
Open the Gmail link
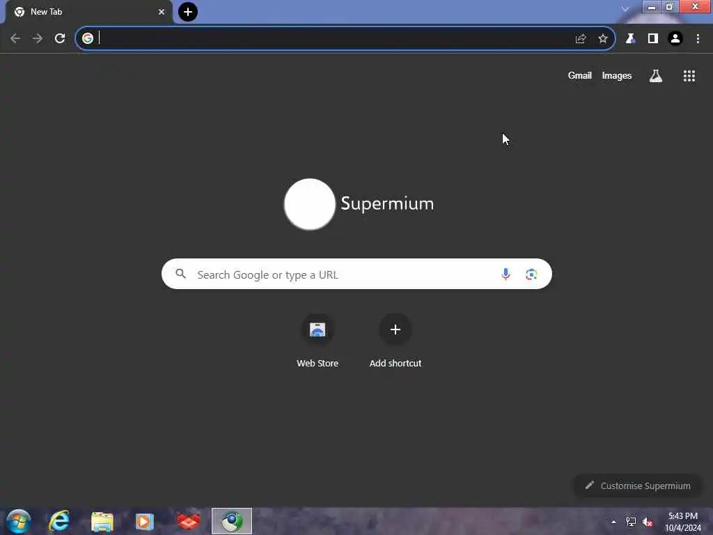(x=580, y=75)
